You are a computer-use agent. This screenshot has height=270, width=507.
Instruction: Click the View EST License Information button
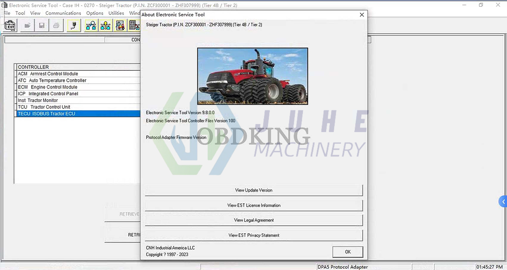coord(253,205)
